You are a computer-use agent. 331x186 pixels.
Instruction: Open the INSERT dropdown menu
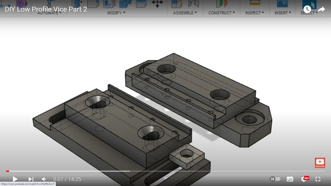point(283,13)
